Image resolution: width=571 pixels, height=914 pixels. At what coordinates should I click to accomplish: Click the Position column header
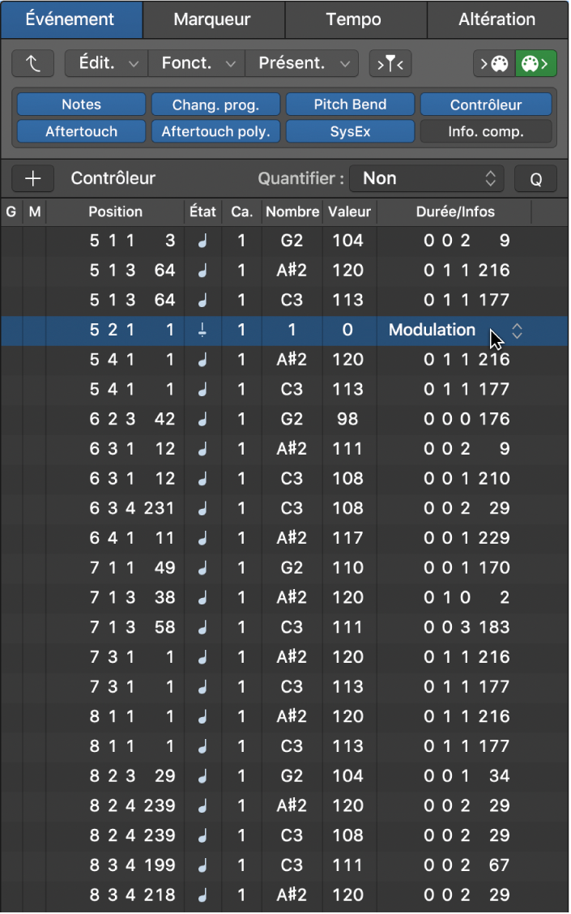point(115,212)
